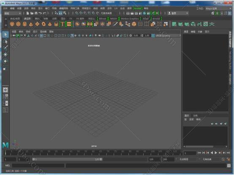
Task: Toggle viewport grid display button
Action: (41, 36)
